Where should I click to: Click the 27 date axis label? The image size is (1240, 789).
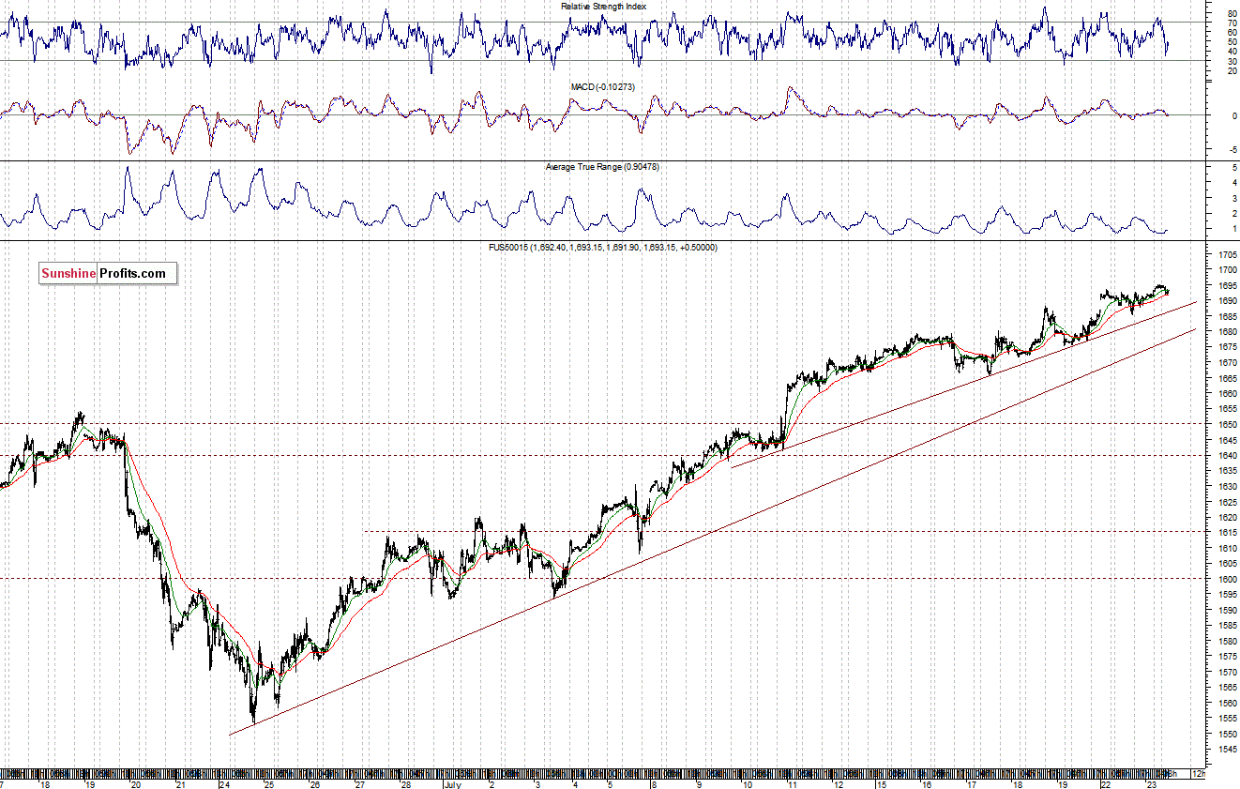pos(359,784)
